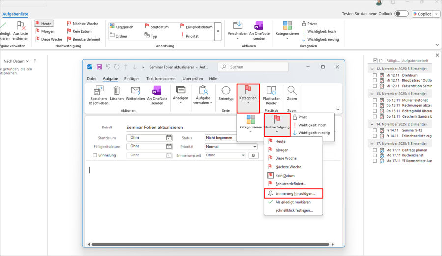Click the Betreff subject field
The height and width of the screenshot is (256, 442).
pyautogui.click(x=180, y=128)
